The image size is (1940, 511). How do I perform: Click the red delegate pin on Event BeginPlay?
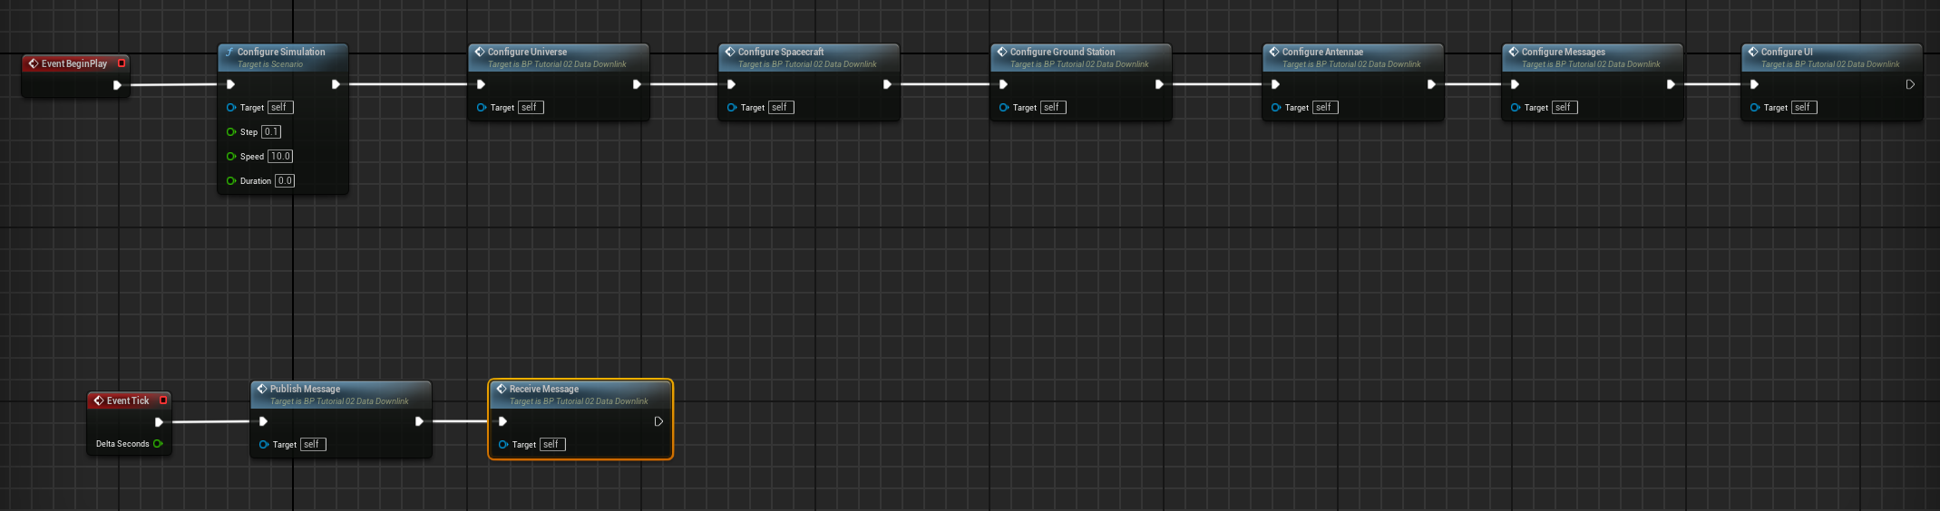tap(122, 63)
